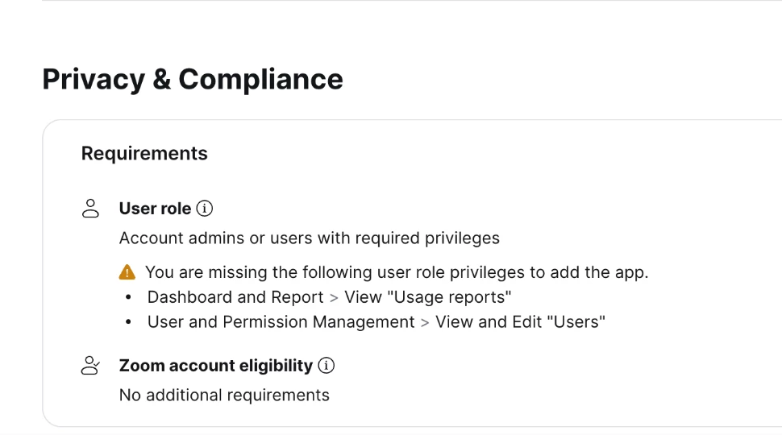This screenshot has height=435, width=782.
Task: Click the View and Edit "Users" text
Action: 520,322
